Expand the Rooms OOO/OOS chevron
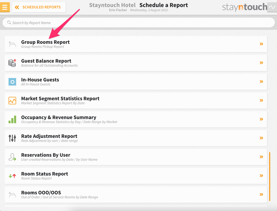 coord(261,194)
